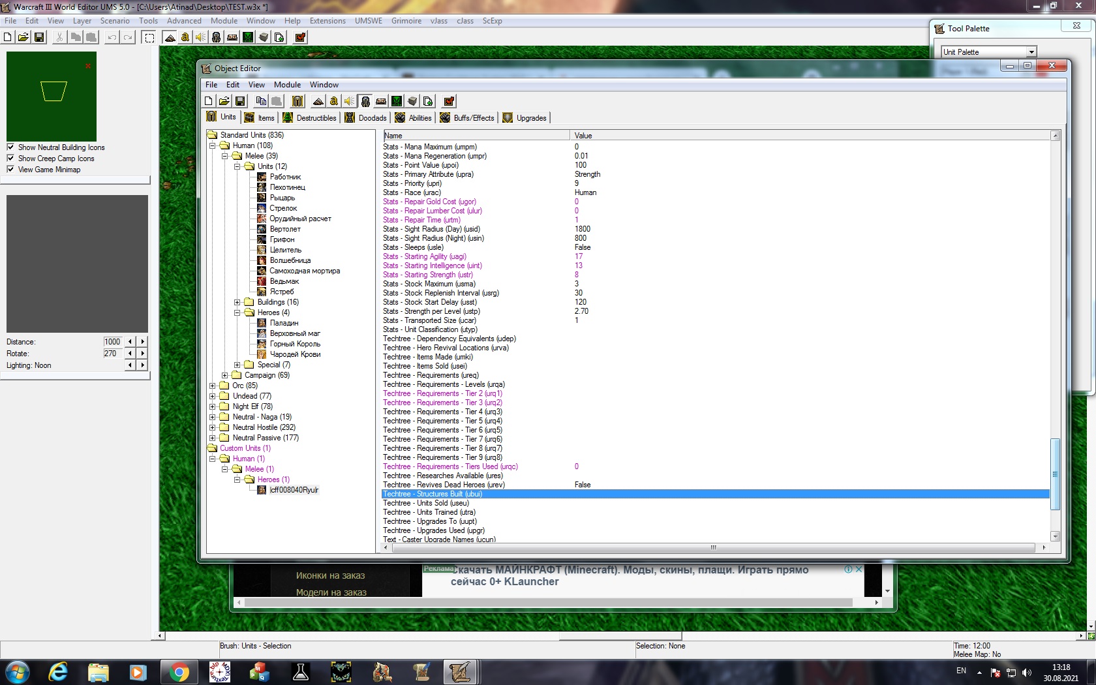Screen dimensions: 1096x685
Task: Switch to the Doodads tab
Action: 366,118
